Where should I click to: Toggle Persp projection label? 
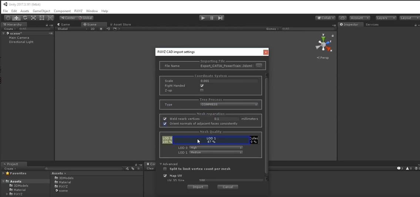point(323,58)
